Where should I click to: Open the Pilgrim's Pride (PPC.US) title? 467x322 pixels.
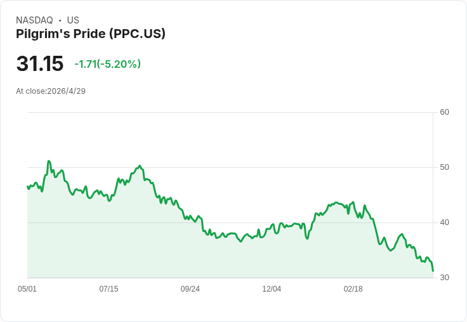tap(91, 34)
